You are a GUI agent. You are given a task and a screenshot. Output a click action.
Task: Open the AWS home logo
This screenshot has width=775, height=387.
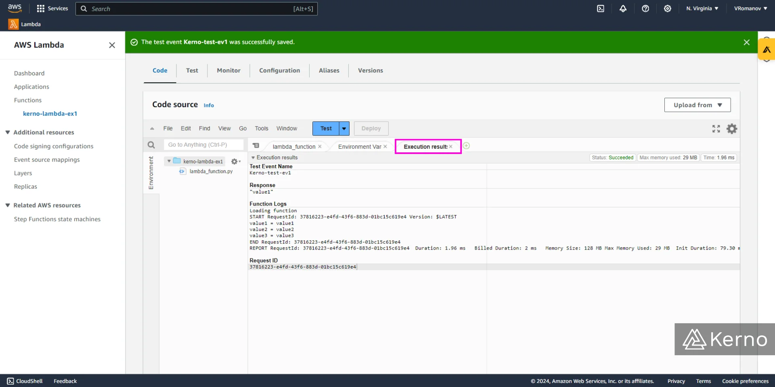pyautogui.click(x=15, y=8)
